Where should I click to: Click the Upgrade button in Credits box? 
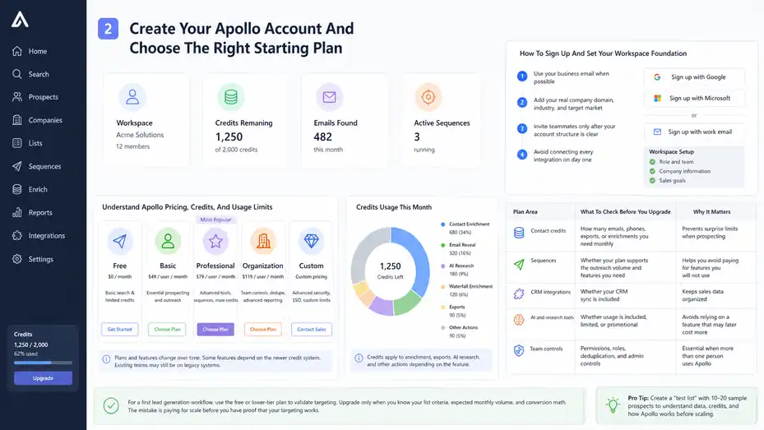[x=43, y=378]
